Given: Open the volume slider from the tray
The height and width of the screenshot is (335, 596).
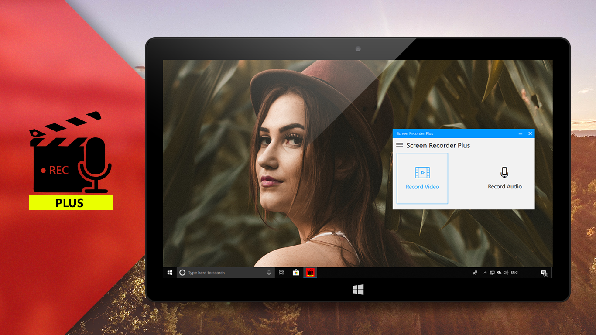Looking at the screenshot, I should (506, 273).
